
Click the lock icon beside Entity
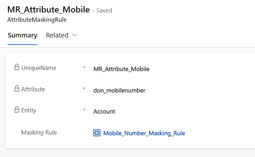point(16,110)
